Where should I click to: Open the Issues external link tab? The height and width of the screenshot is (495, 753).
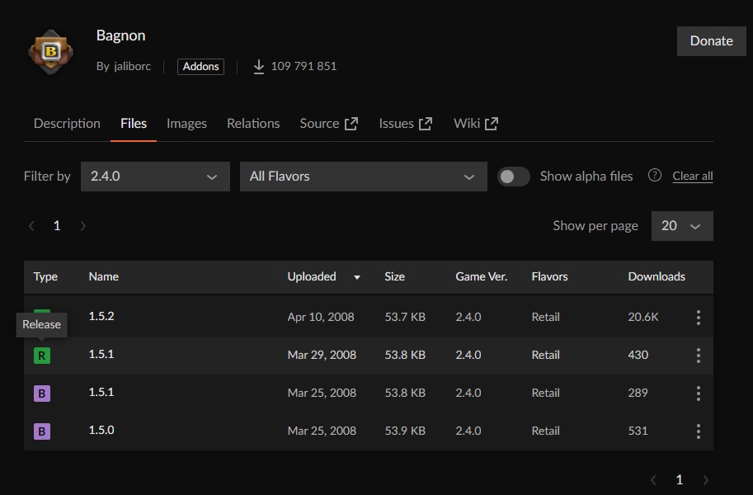[406, 124]
